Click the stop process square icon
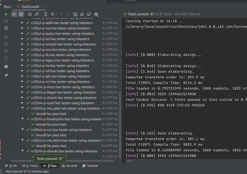Image resolution: width=247 pixels, height=174 pixels. (x=6, y=37)
